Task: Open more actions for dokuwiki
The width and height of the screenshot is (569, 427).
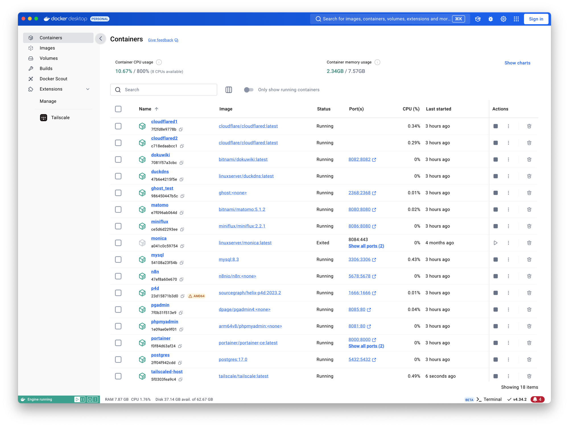Action: (508, 159)
